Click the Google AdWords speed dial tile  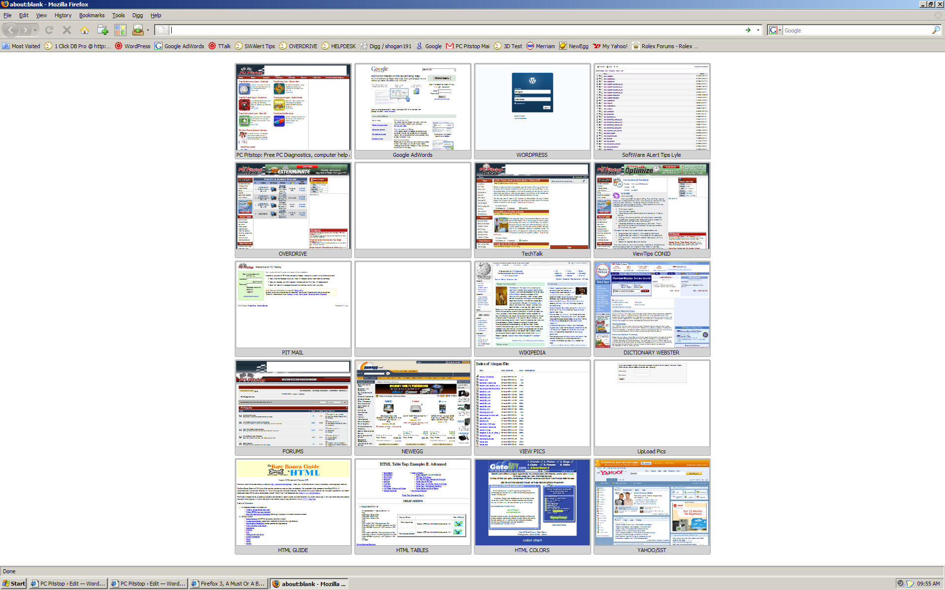412,107
